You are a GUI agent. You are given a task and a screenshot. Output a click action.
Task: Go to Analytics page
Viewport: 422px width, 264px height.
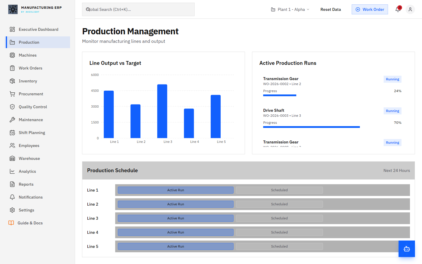point(38,171)
